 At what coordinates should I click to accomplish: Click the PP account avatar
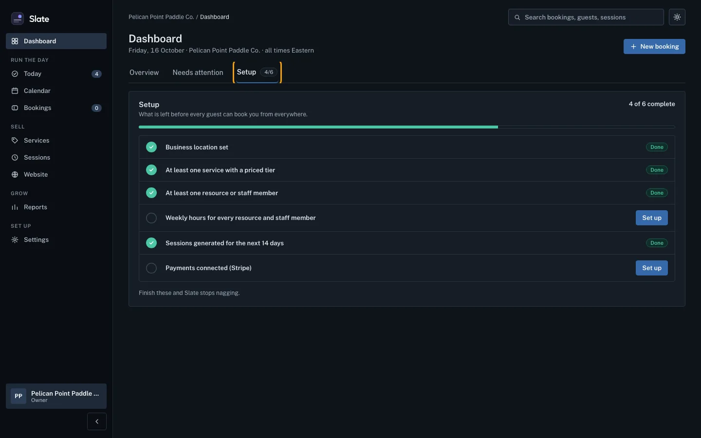pyautogui.click(x=18, y=396)
